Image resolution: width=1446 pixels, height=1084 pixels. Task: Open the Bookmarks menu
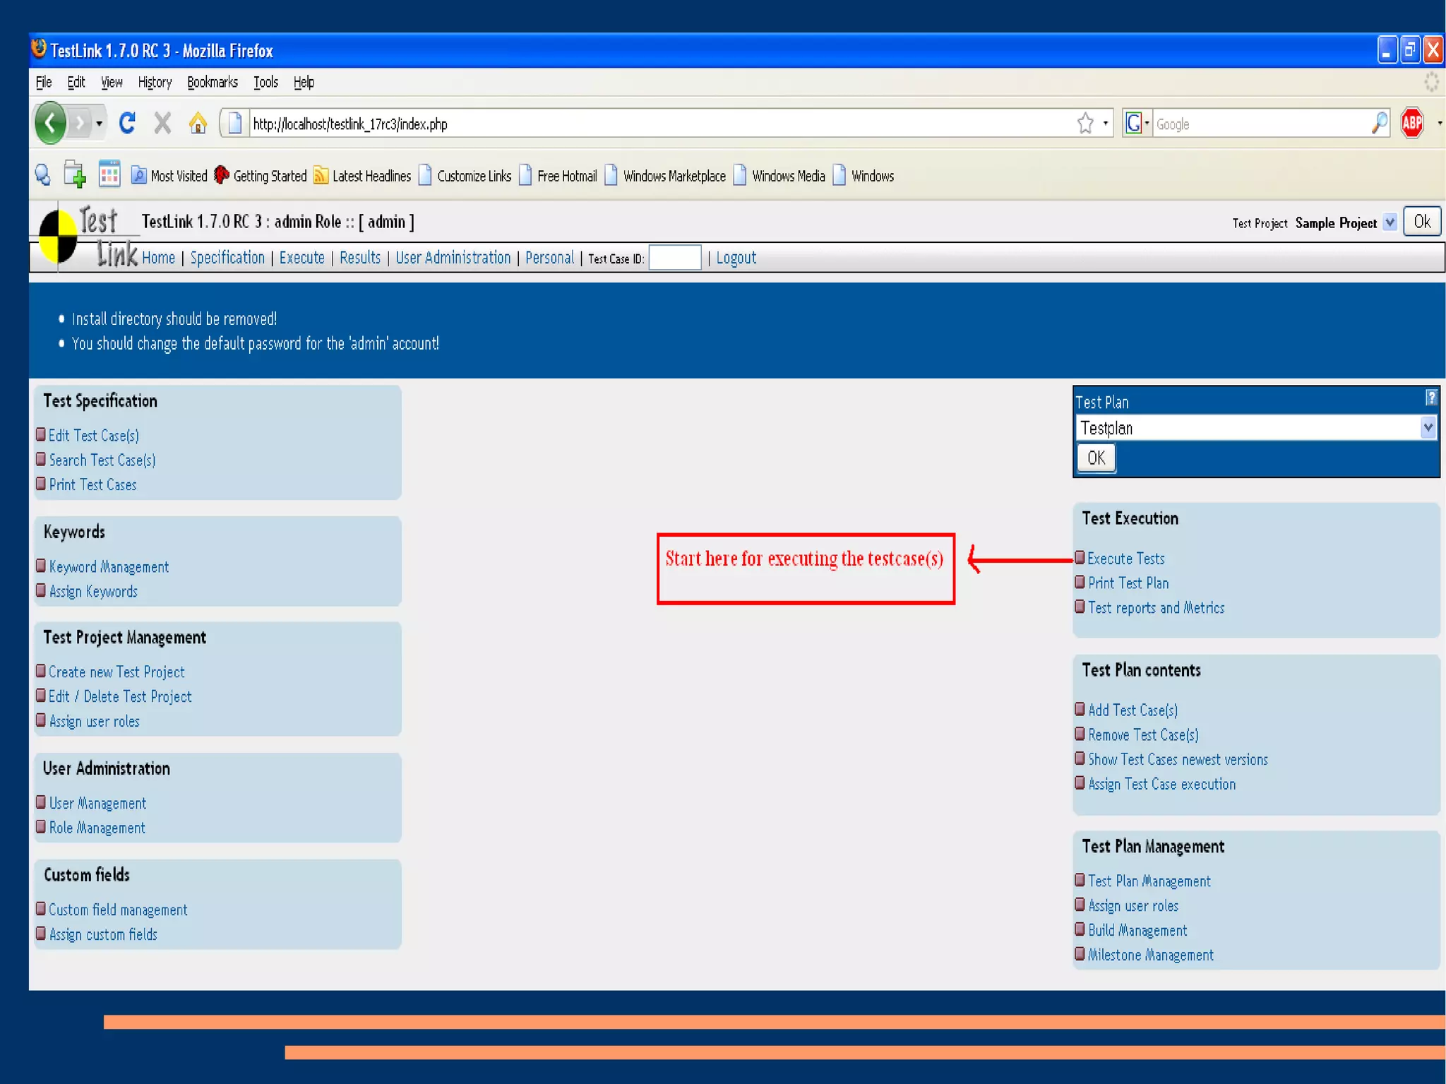coord(213,82)
